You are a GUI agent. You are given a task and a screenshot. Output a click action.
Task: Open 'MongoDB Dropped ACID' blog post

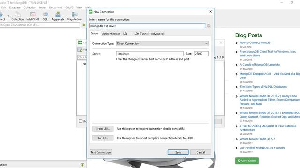(x=270, y=76)
